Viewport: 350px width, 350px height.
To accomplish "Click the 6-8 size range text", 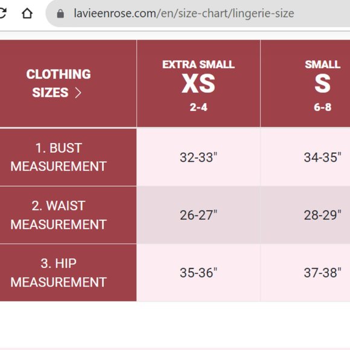I will pyautogui.click(x=323, y=107).
